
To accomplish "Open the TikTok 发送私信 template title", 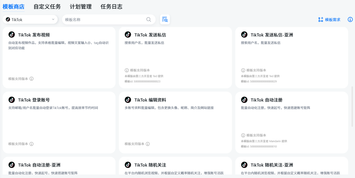I will tap(150, 35).
